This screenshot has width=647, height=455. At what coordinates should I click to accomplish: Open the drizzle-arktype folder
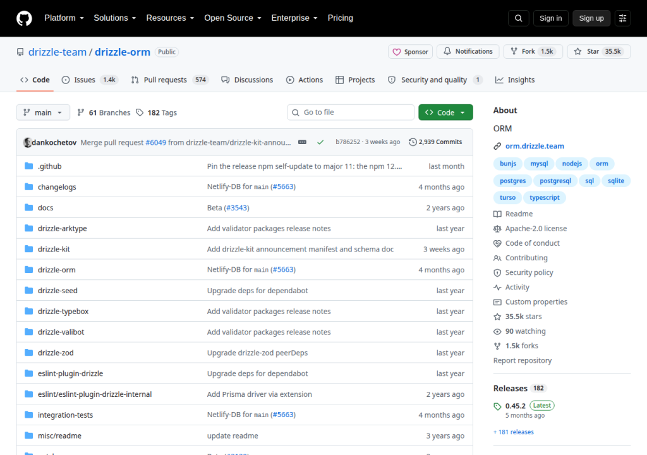[63, 228]
